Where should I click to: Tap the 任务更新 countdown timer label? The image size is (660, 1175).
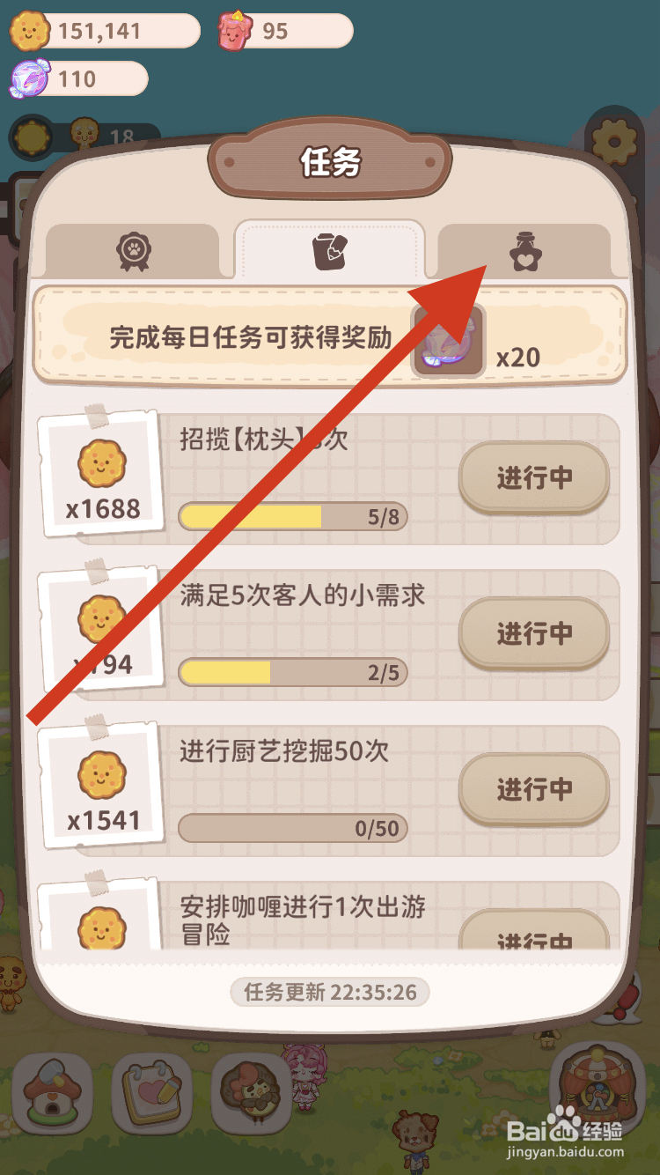(x=330, y=993)
